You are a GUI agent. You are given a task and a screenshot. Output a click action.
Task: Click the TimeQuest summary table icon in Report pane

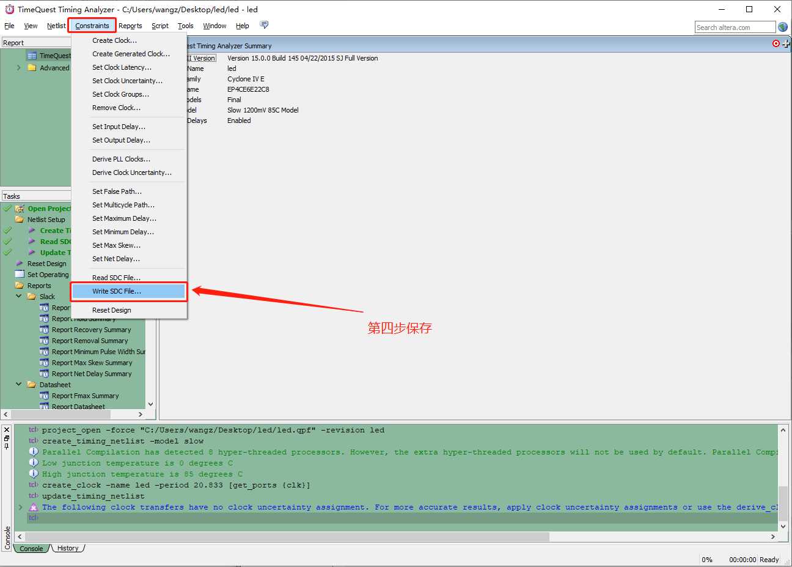coord(32,56)
